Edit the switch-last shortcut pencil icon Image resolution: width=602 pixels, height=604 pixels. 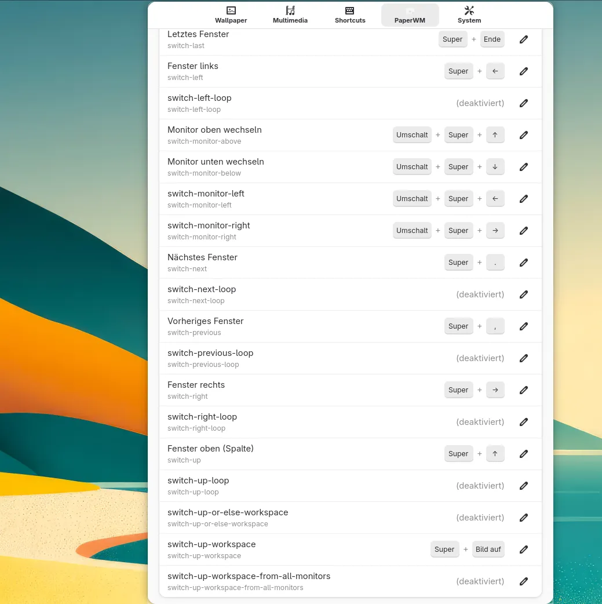pyautogui.click(x=524, y=39)
